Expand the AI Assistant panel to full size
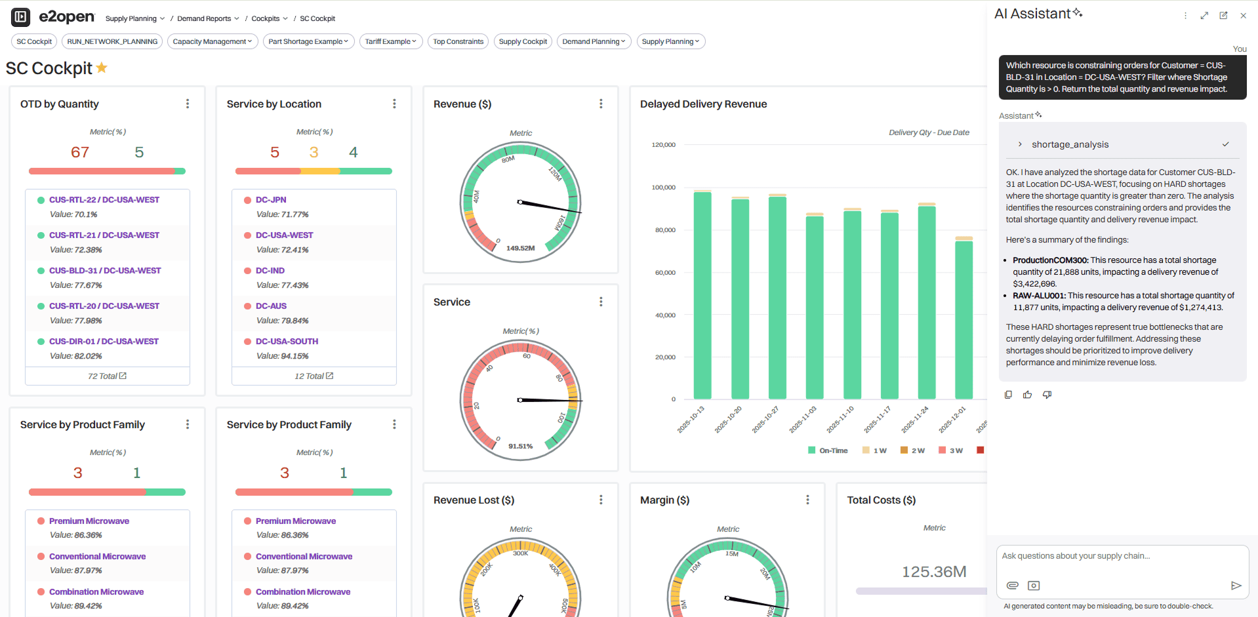This screenshot has height=617, width=1258. point(1204,15)
